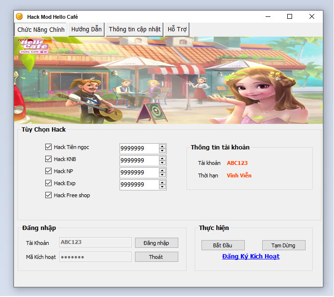Click the Hello Café banner image
The height and width of the screenshot is (297, 334).
168,81
